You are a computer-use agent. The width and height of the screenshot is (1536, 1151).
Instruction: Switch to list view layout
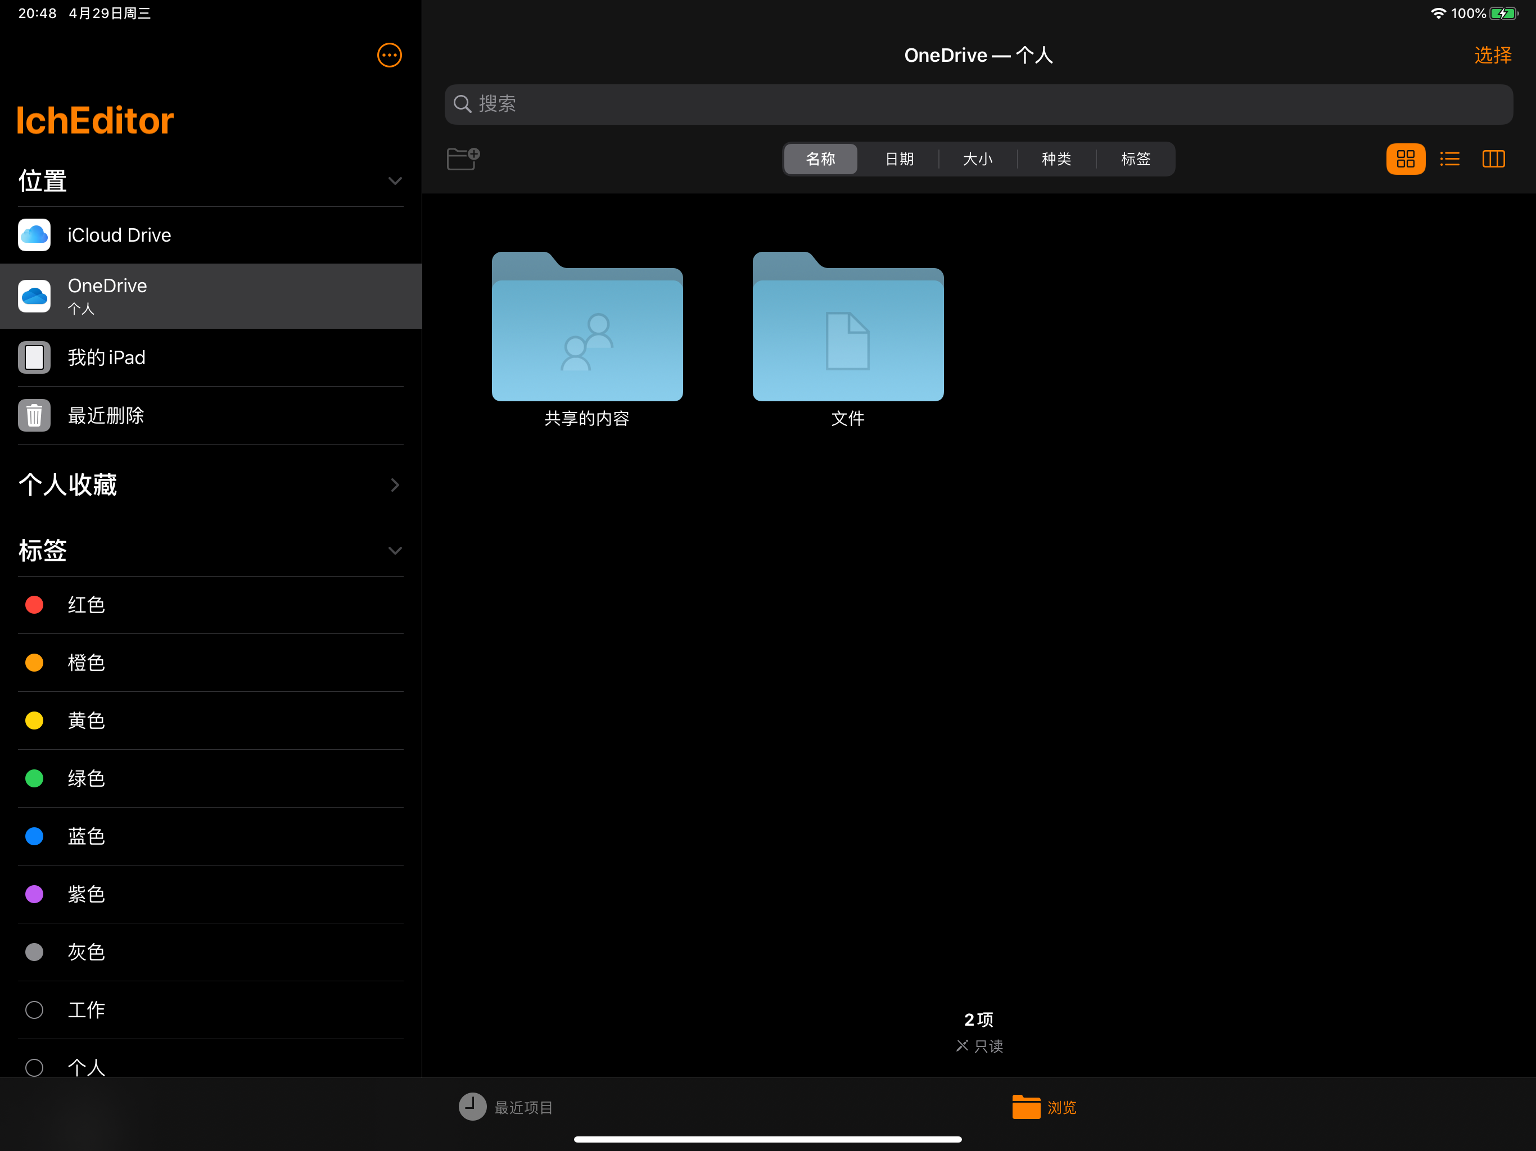tap(1449, 159)
